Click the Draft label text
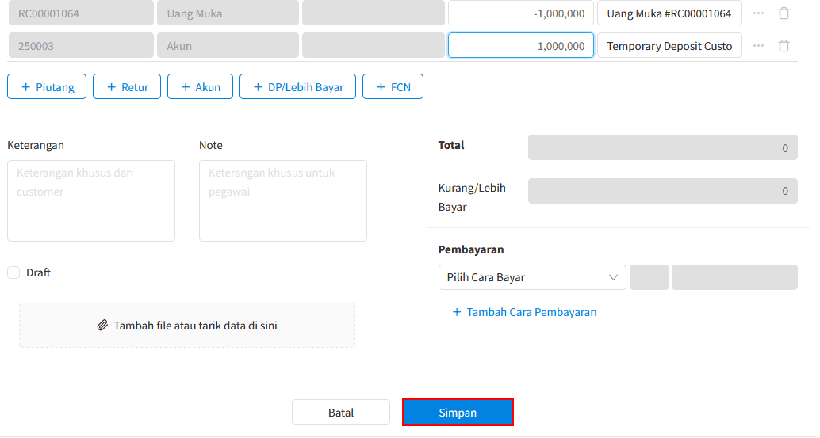 click(38, 272)
